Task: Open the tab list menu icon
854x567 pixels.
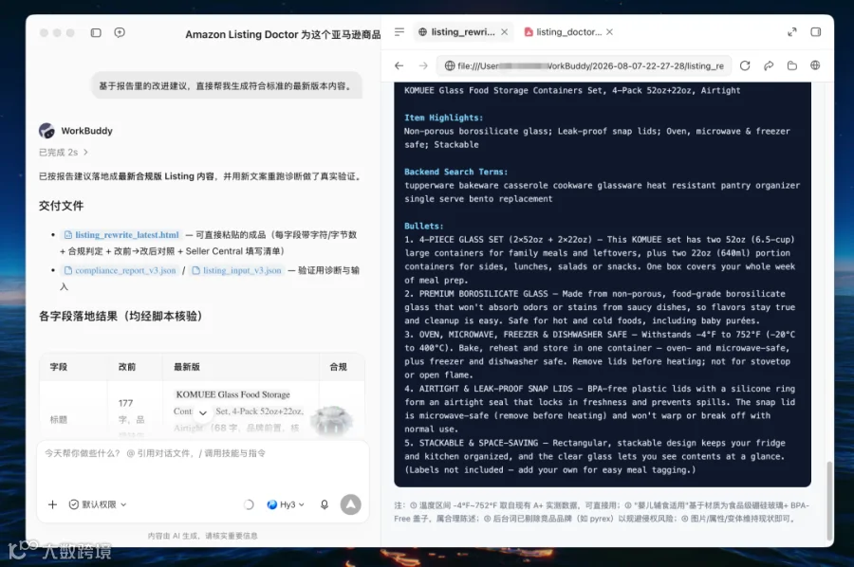Action: 399,32
